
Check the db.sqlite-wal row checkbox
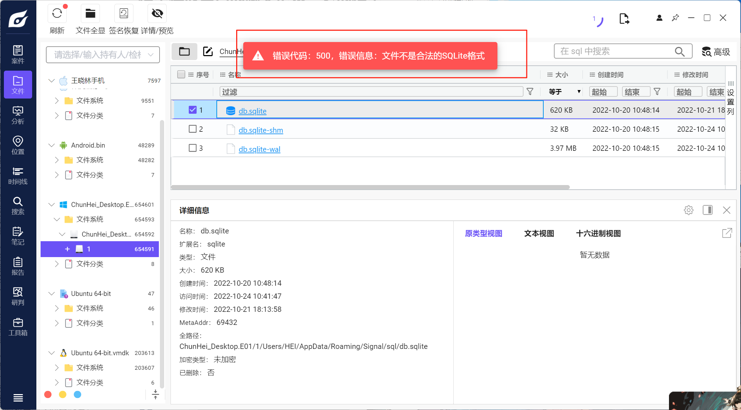tap(192, 148)
